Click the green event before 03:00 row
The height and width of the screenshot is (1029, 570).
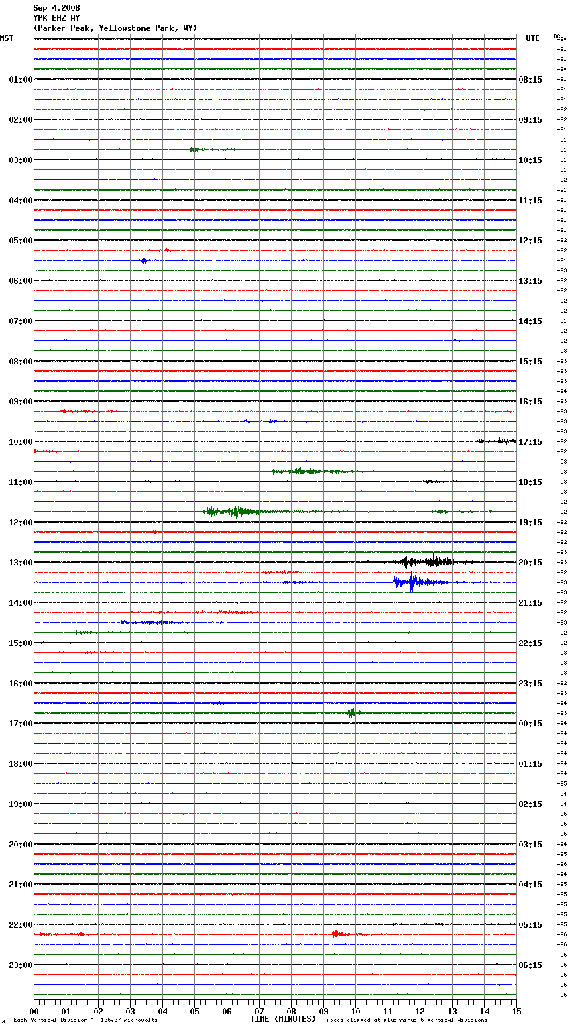201,150
